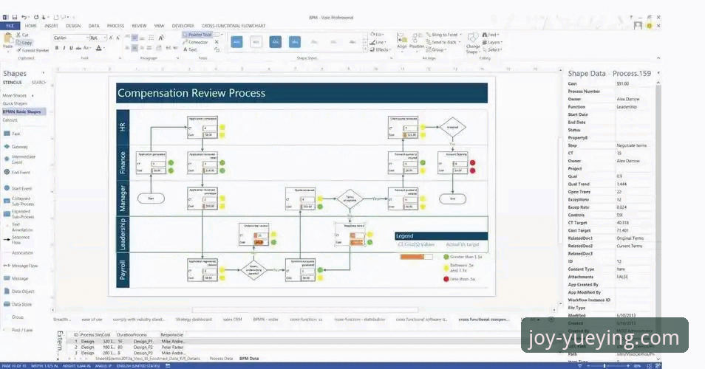
Task: Click the Copy command
Action: [x=24, y=43]
